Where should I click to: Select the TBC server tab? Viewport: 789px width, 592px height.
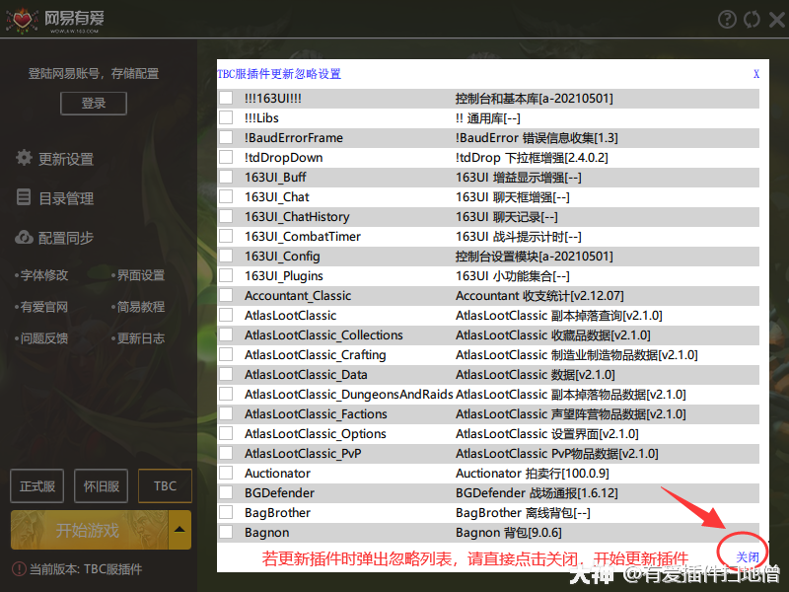click(165, 485)
